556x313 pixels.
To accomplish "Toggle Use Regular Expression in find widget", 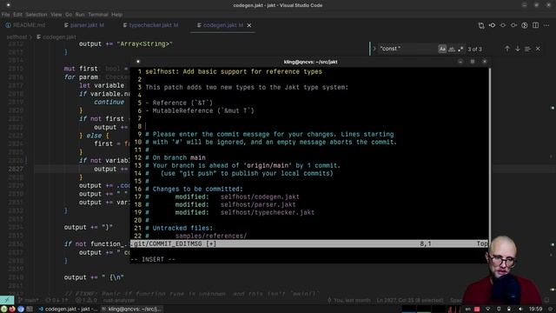I will click(460, 49).
